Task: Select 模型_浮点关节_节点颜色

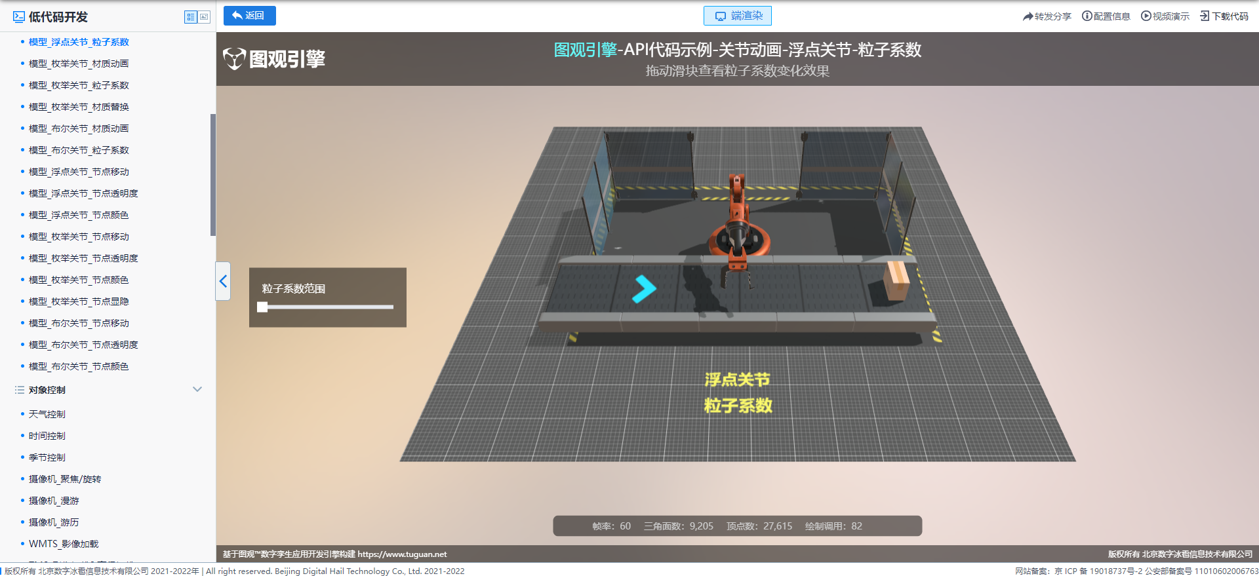Action: coord(79,215)
